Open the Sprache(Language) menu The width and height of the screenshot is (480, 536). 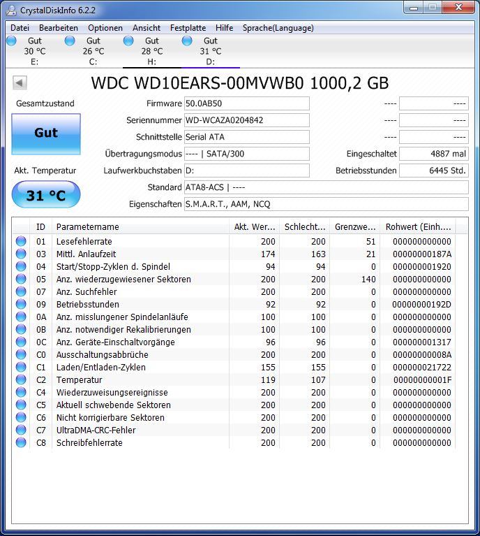[x=278, y=28]
